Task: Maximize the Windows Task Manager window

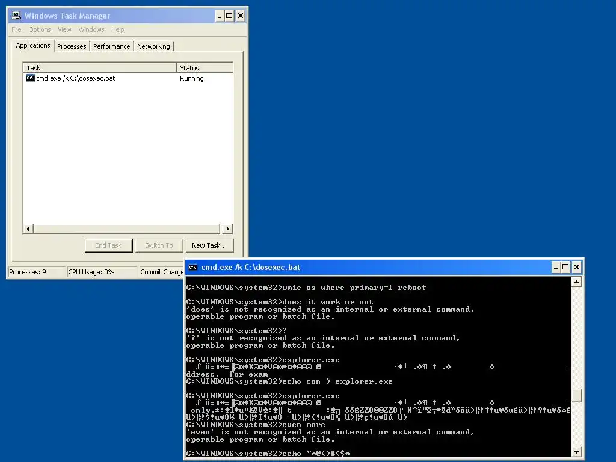Action: 229,16
